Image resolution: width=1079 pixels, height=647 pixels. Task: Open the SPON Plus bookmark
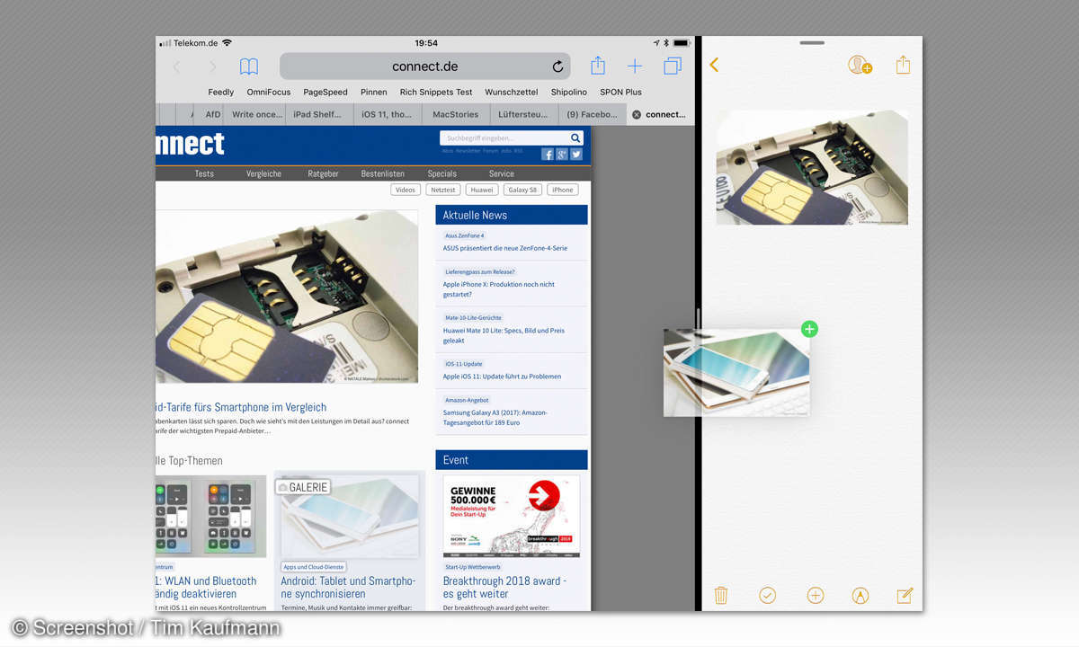pyautogui.click(x=621, y=92)
